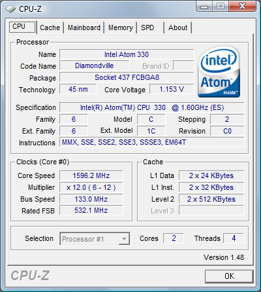Switch to the Mainboard tab
The image size is (261, 292).
(x=84, y=27)
